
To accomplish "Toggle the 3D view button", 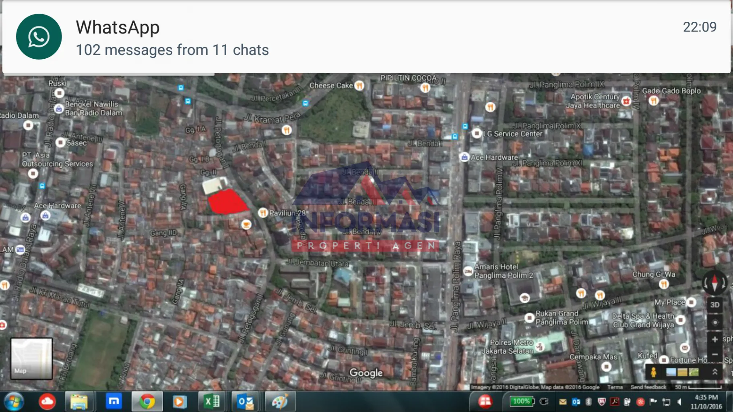I will point(715,305).
